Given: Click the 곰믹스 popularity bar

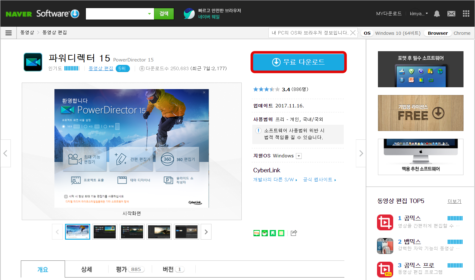Looking at the screenshot, I should [x=455, y=218].
